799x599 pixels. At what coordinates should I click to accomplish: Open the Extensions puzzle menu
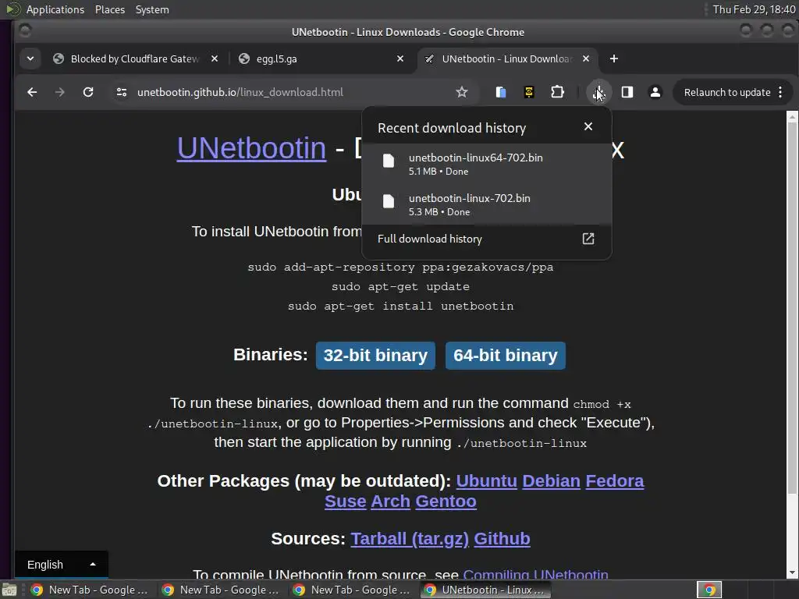[557, 92]
